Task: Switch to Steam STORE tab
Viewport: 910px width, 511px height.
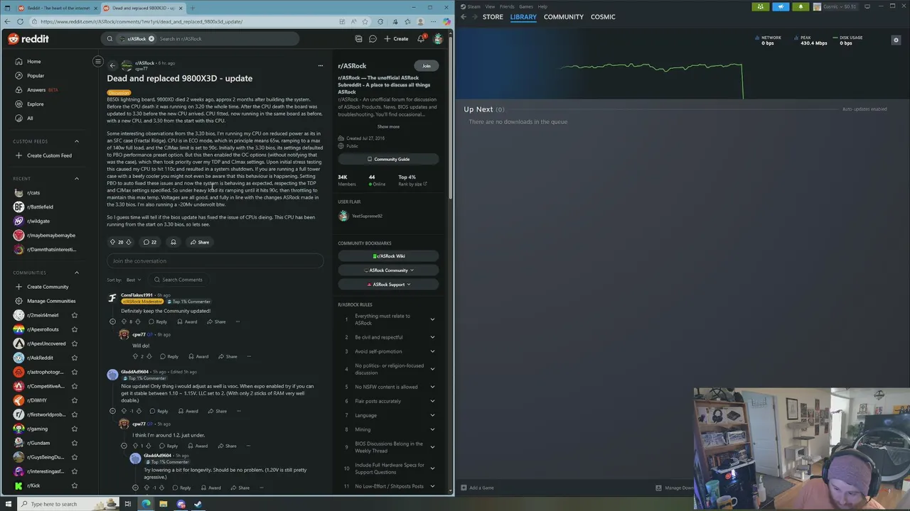Action: click(493, 17)
